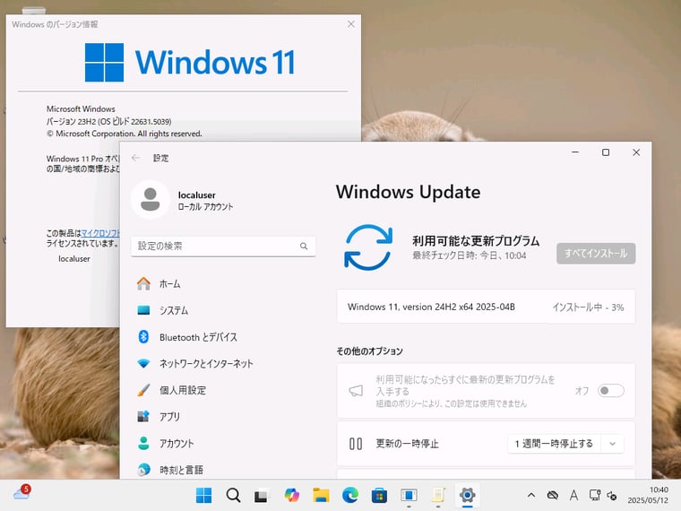Viewport: 681px width, 511px height.
Task: Close the Windows のバージョン情報 dialog
Action: tap(351, 24)
